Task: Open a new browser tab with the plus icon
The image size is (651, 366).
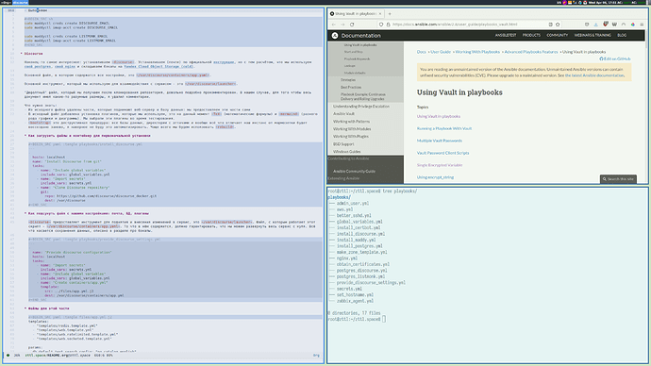Action: tap(390, 14)
